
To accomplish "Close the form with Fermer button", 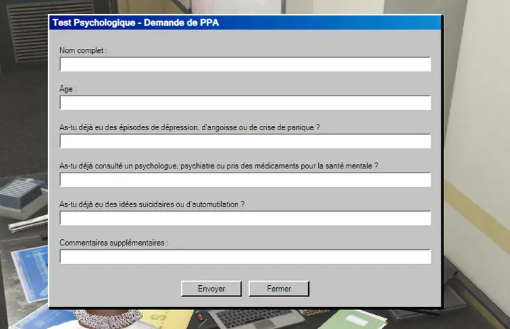I will (x=279, y=289).
